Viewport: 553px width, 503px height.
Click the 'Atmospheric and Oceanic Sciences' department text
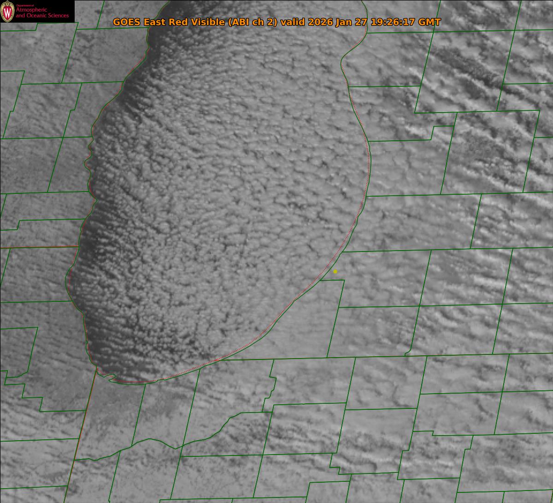42,12
